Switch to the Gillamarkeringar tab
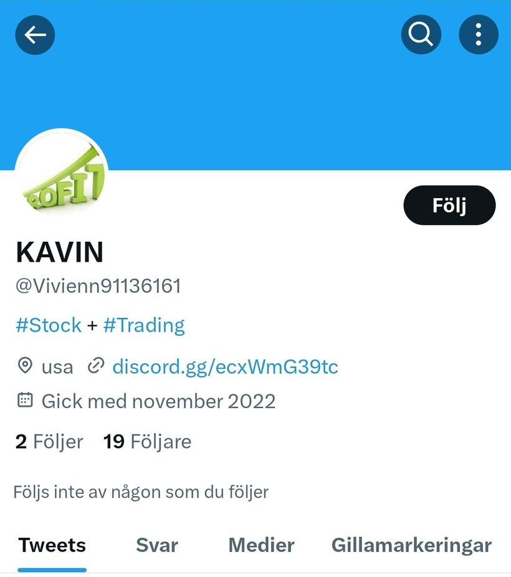Image resolution: width=511 pixels, height=577 pixels. pyautogui.click(x=412, y=546)
